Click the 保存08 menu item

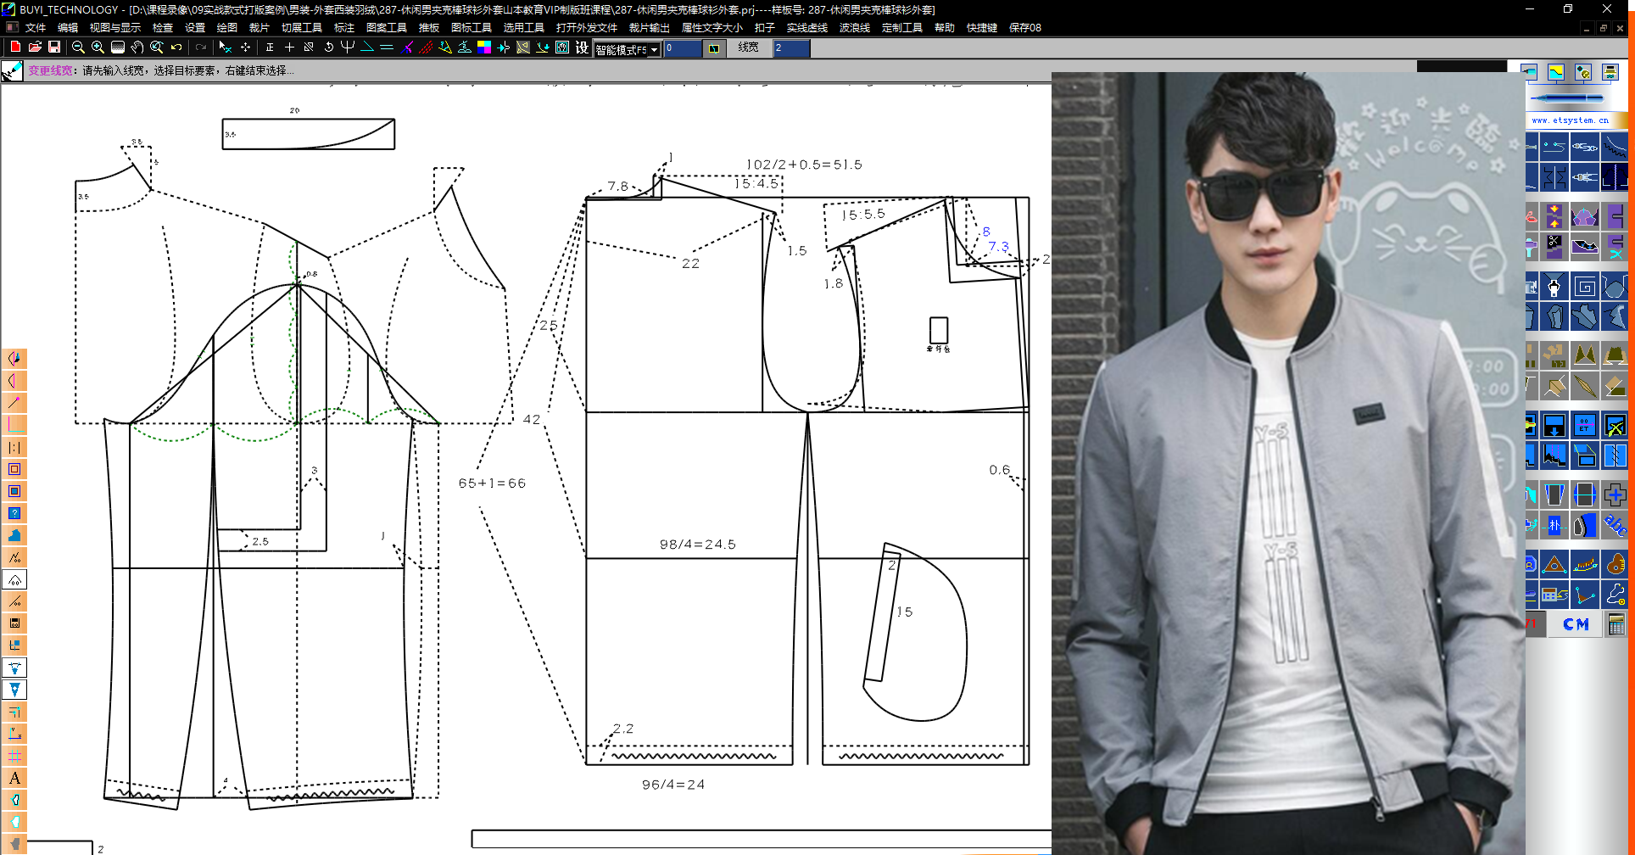(1025, 27)
